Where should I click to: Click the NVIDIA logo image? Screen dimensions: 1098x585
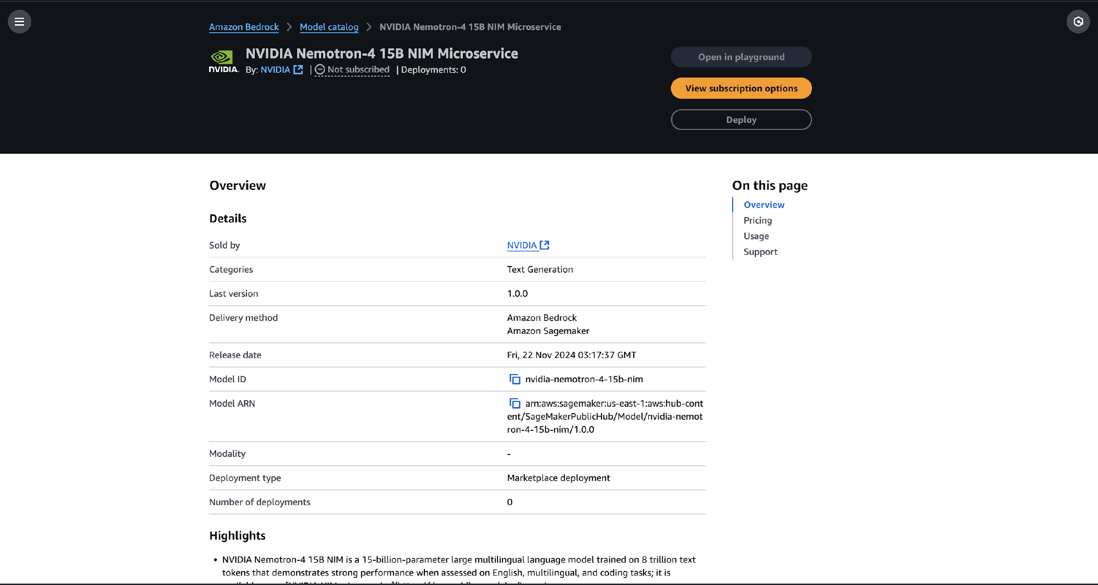pos(223,61)
